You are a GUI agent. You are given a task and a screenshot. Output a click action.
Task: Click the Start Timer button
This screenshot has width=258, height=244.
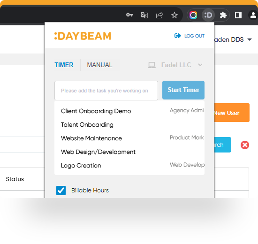183,90
